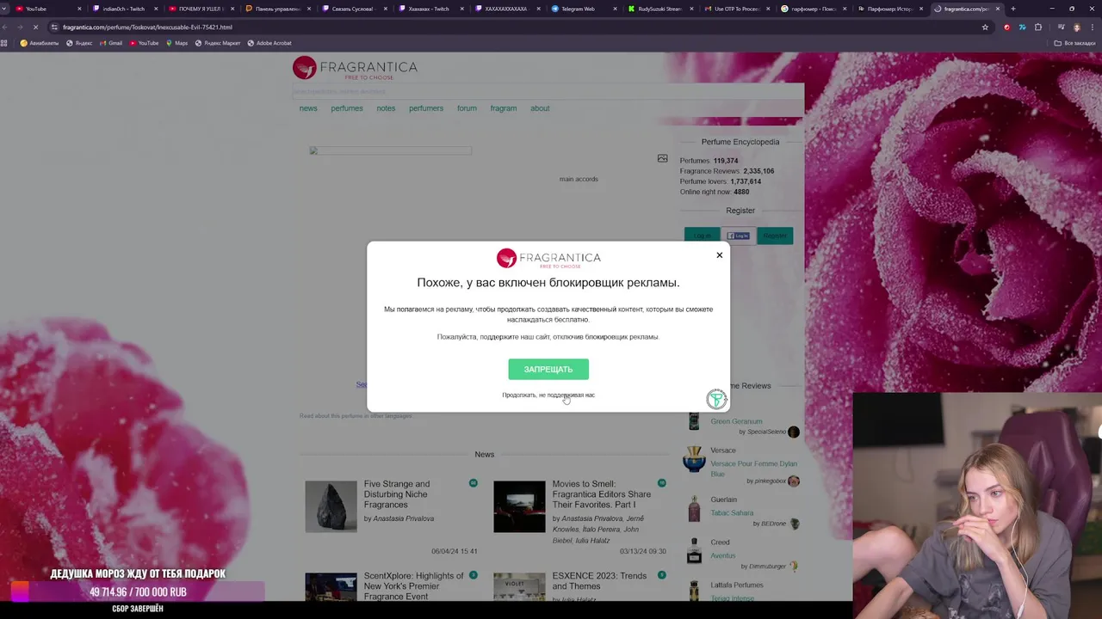Click the Fragrantica logo in page header
This screenshot has width=1102, height=619.
355,68
